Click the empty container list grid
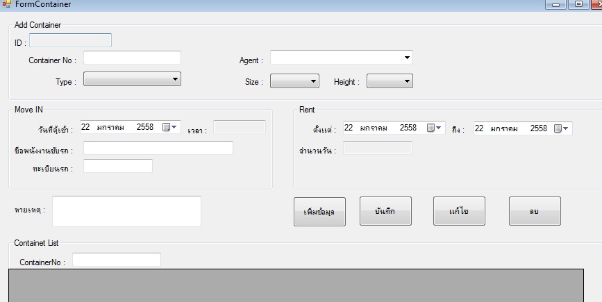Image resolution: width=602 pixels, height=302 pixels. (296, 285)
